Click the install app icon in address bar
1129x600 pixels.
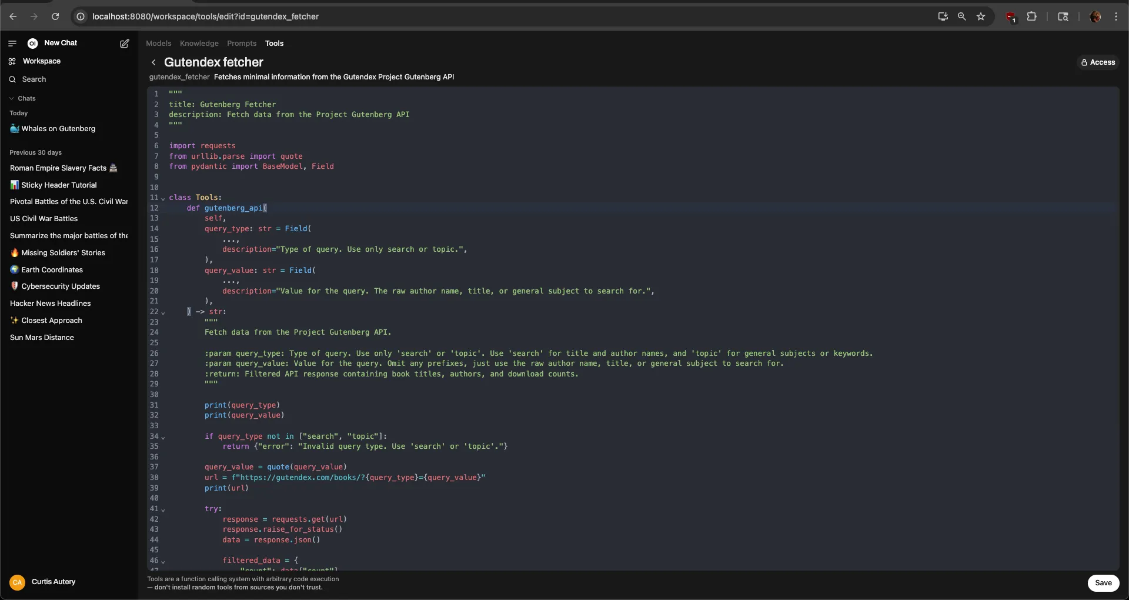(943, 16)
